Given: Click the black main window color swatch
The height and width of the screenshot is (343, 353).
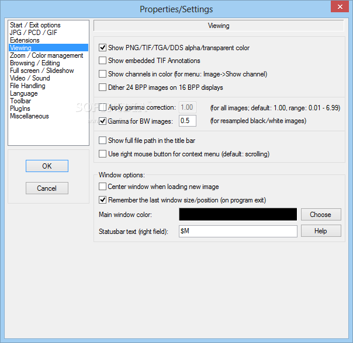Looking at the screenshot, I should pos(238,214).
